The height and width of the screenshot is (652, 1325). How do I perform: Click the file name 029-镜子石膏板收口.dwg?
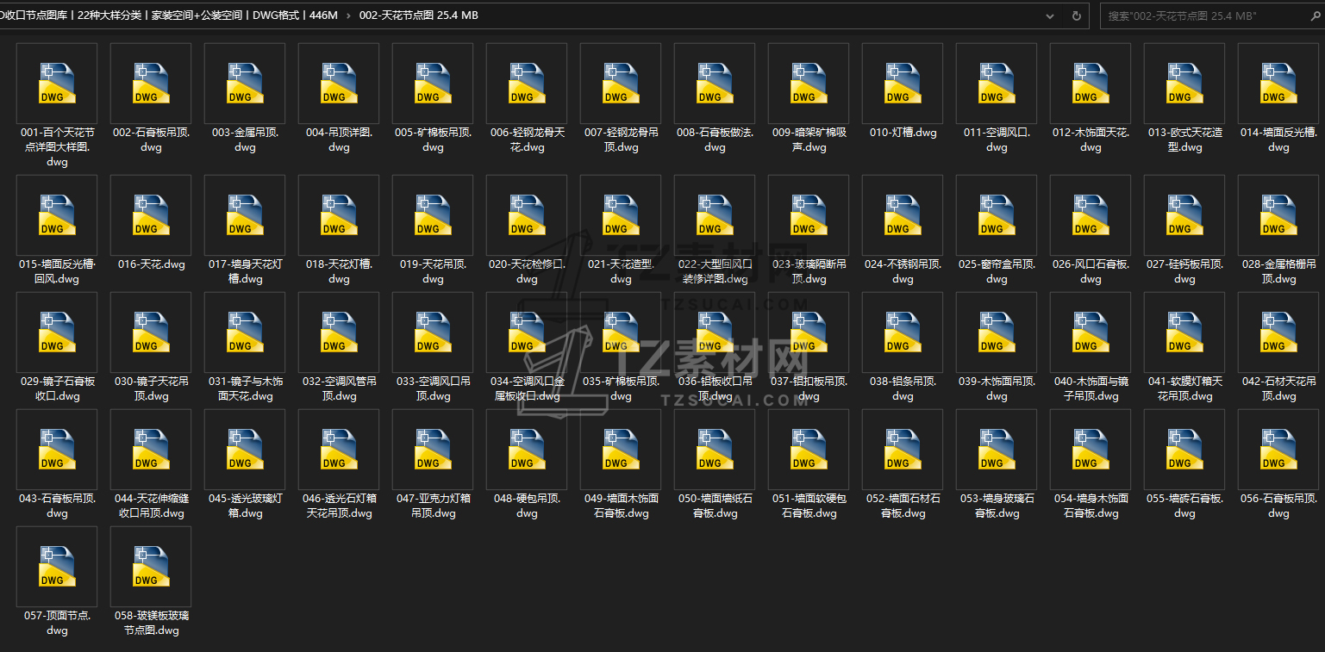pos(57,389)
